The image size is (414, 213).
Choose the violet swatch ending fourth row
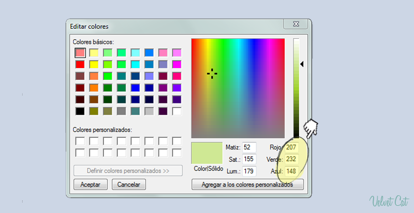point(177,88)
